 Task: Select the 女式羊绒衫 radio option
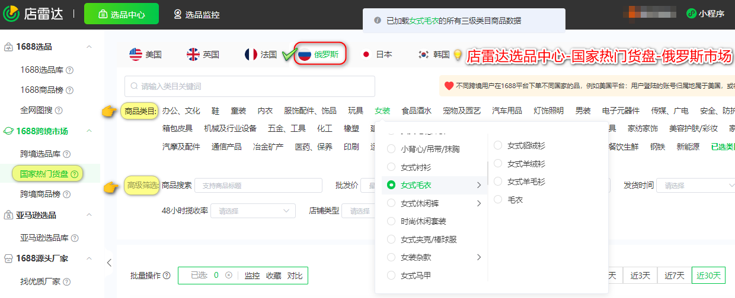(x=498, y=164)
